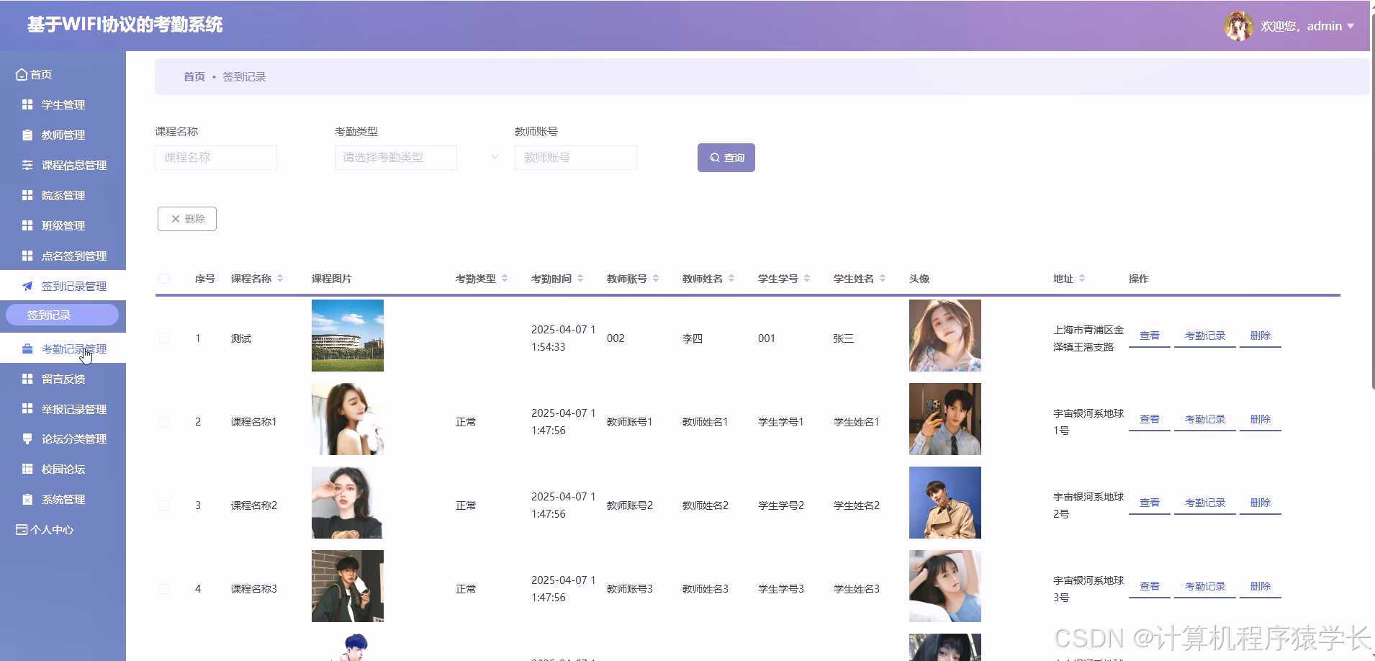
Task: Open 校园论坛 via its sidebar icon
Action: pyautogui.click(x=27, y=469)
